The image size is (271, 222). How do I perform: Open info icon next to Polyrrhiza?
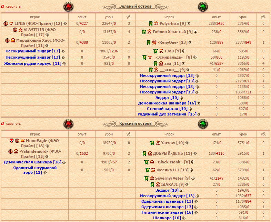pos(189,23)
